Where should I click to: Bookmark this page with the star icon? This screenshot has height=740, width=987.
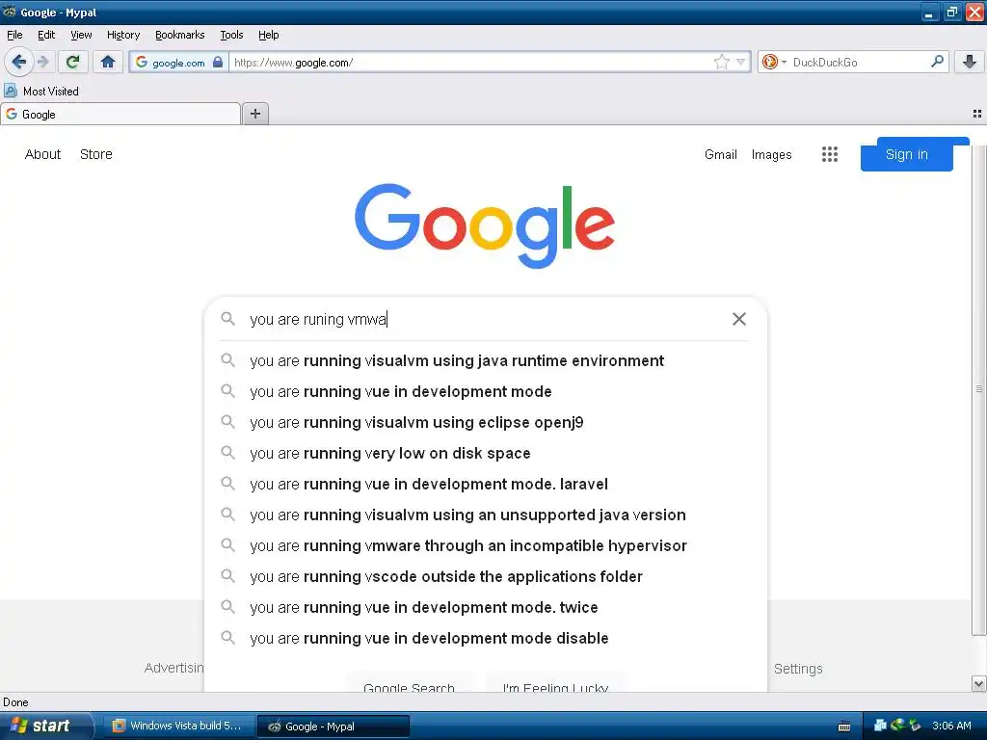[721, 62]
